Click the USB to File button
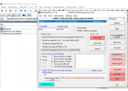 point(97,43)
